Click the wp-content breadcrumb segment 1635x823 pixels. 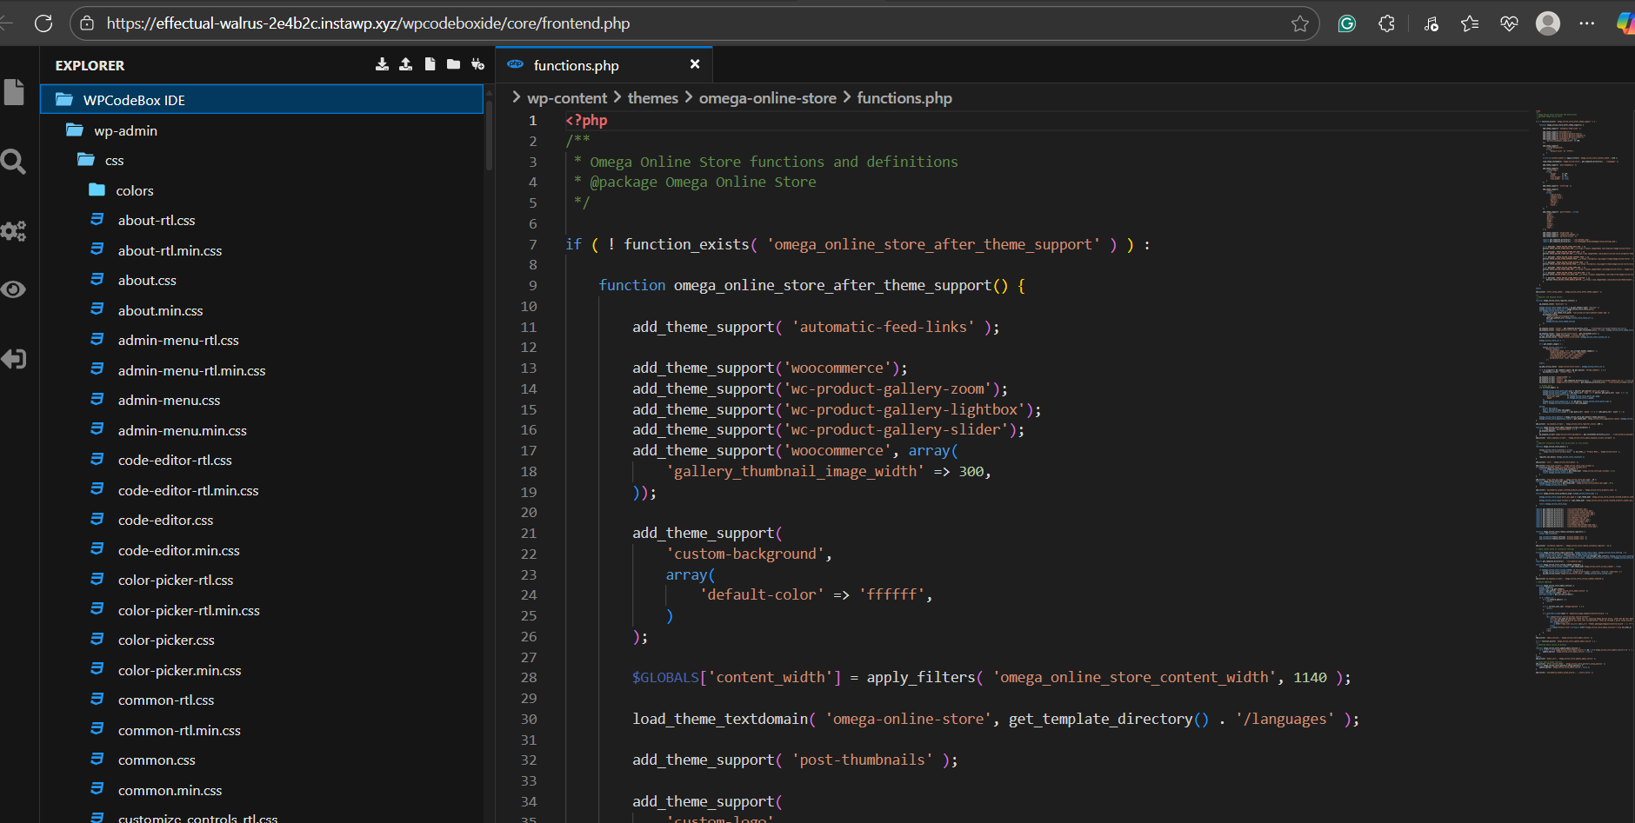coord(567,98)
